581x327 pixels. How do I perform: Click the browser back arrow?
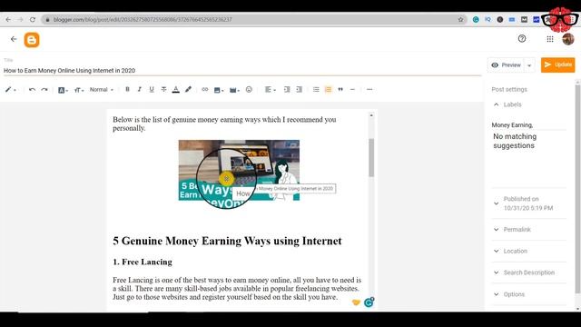pos(8,19)
